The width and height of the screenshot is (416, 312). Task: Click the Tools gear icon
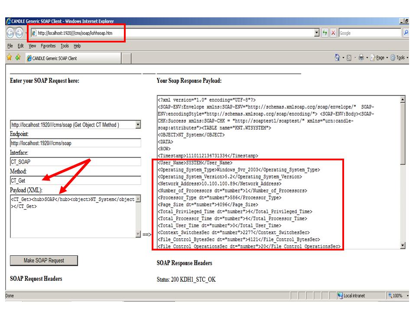coord(393,58)
